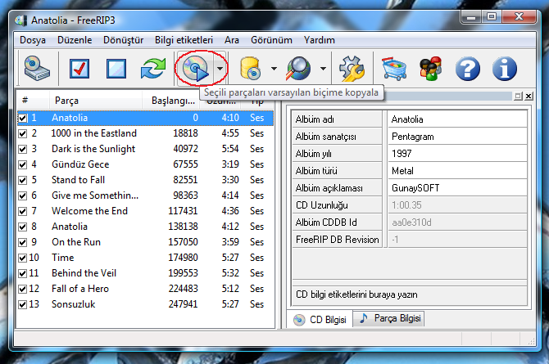Screen dimensions: 549x364
Task: Rip selected tracks to default format
Action: (195, 69)
